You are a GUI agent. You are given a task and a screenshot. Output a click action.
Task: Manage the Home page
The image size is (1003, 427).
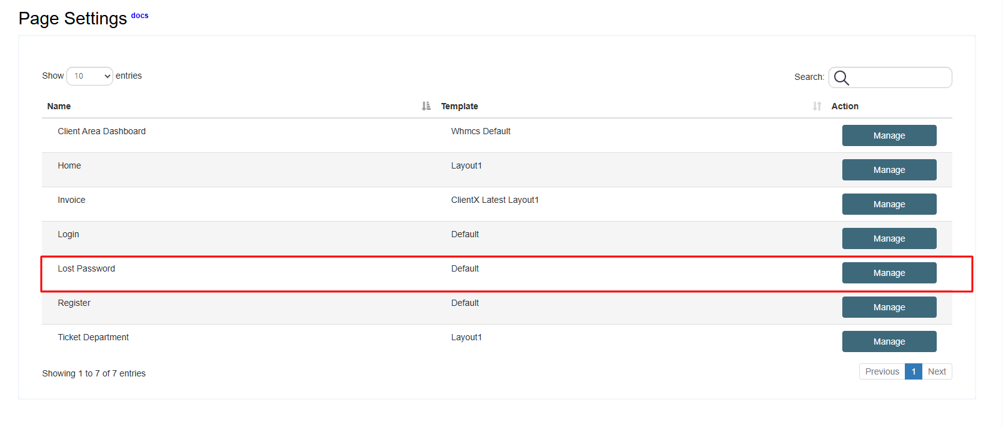pyautogui.click(x=889, y=170)
